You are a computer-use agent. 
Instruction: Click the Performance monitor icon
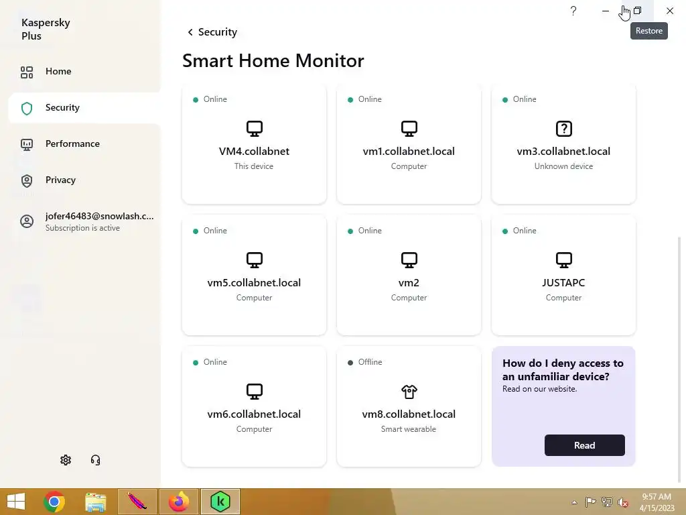tap(27, 145)
